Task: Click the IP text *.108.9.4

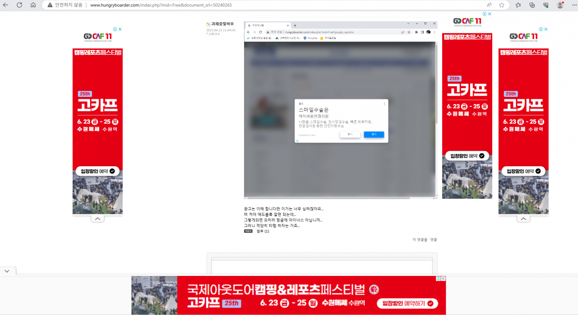Action: 213,34
